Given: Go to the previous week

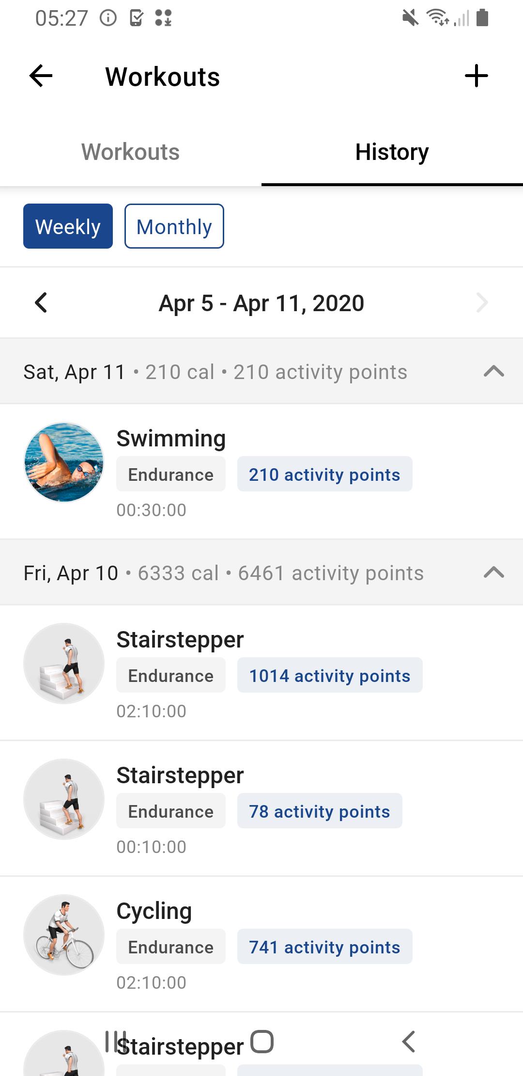Looking at the screenshot, I should [x=41, y=302].
